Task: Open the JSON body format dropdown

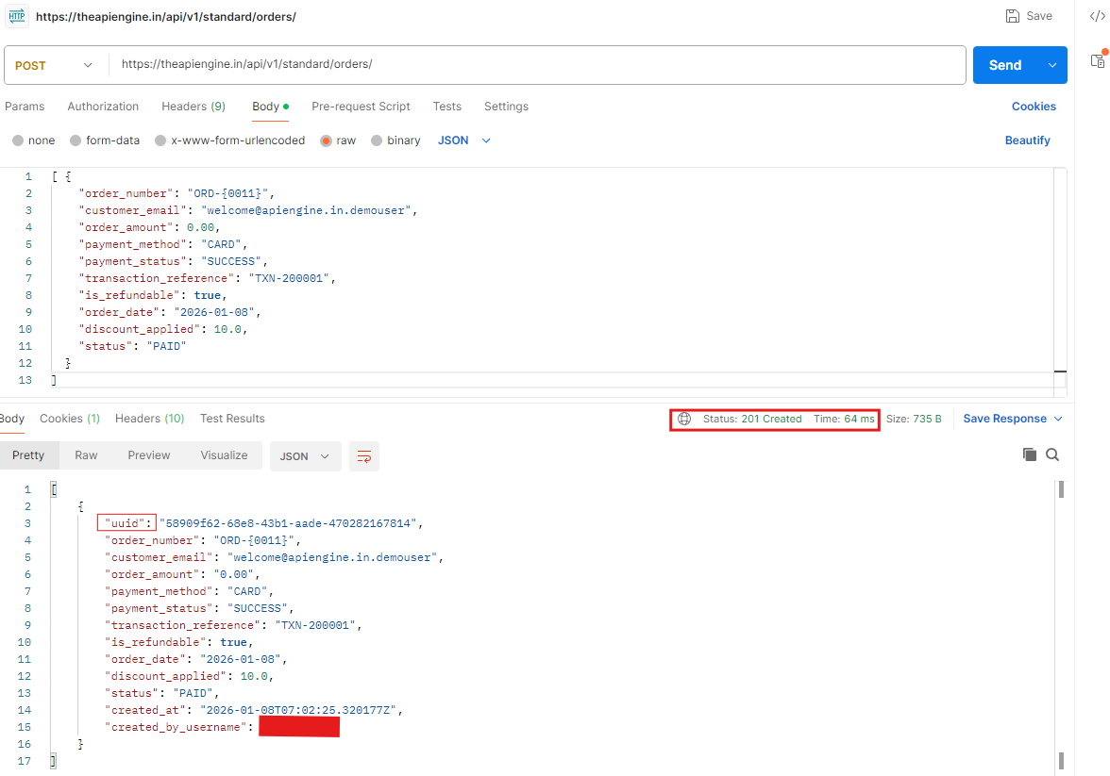Action: point(464,140)
